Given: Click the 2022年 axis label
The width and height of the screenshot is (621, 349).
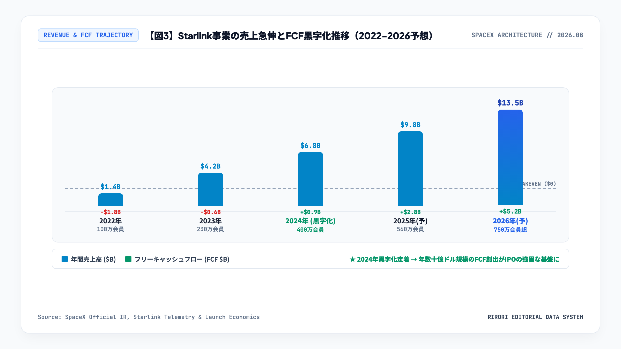Looking at the screenshot, I should point(110,221).
